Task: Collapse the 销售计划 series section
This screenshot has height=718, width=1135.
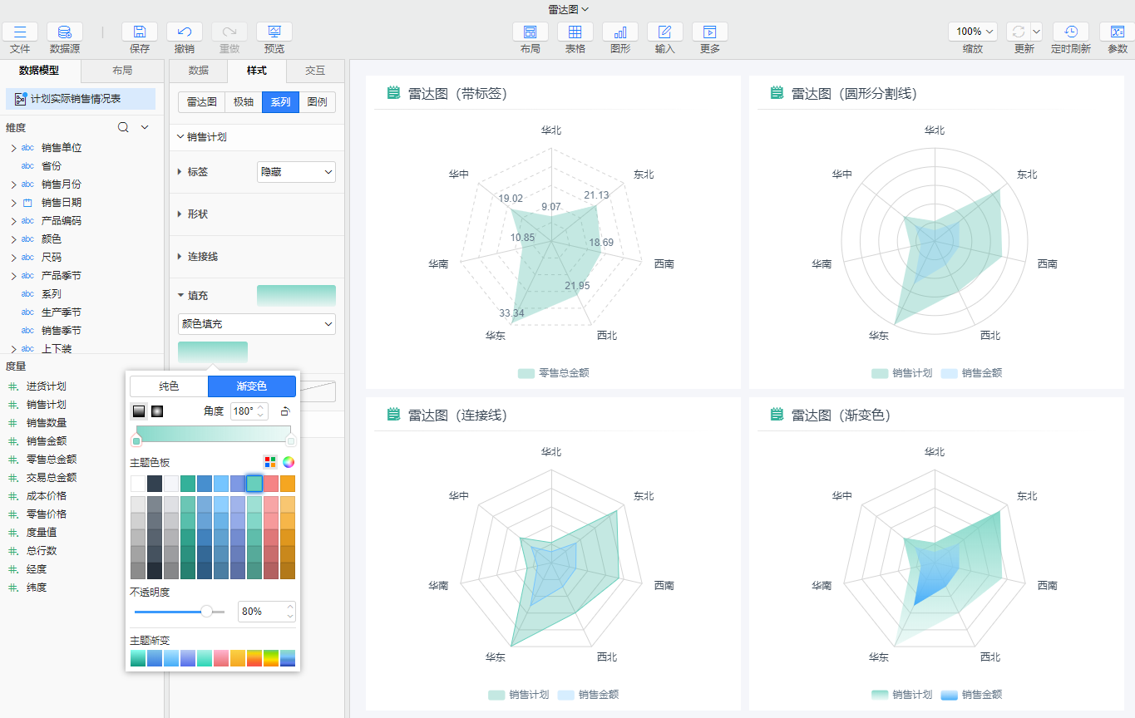Action: coord(182,137)
